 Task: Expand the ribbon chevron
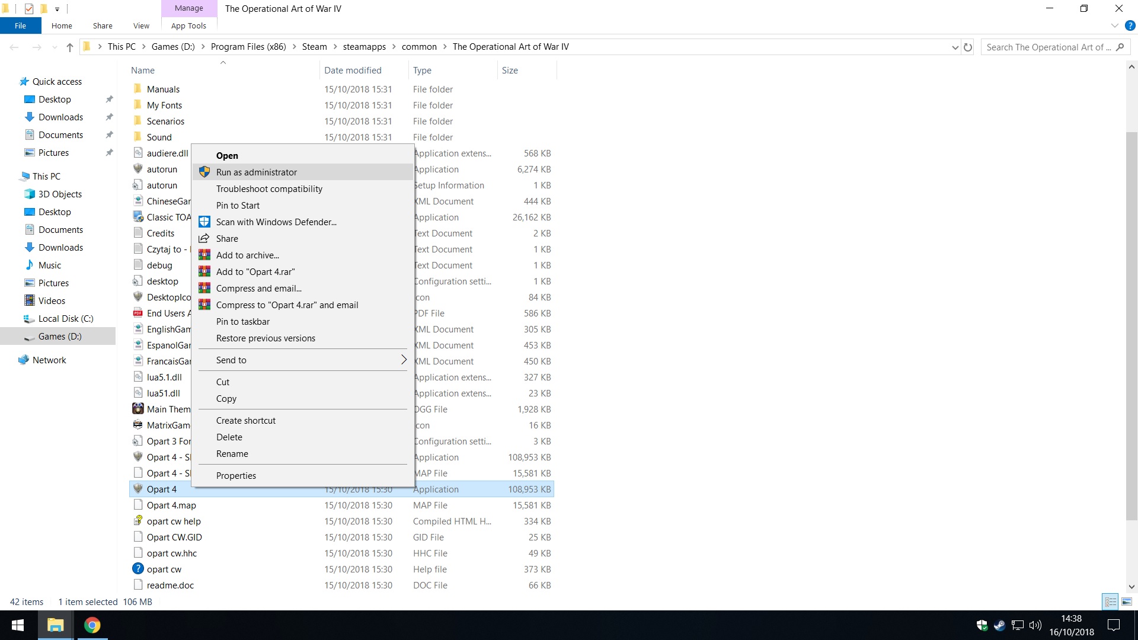click(x=1115, y=26)
